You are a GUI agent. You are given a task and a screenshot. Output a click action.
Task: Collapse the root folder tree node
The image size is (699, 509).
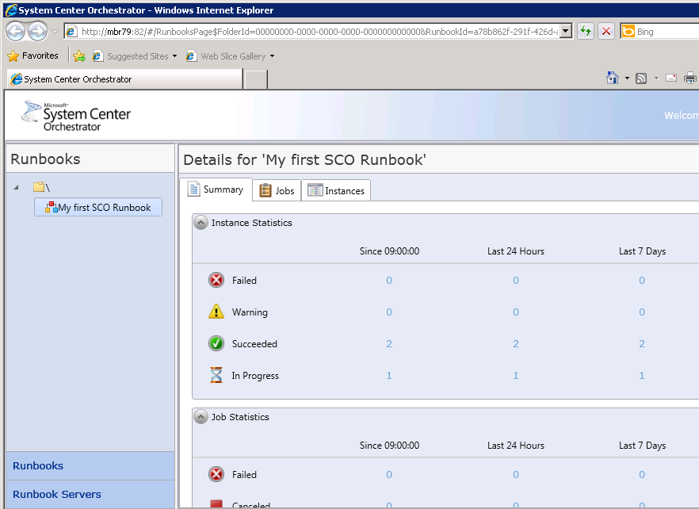coord(17,187)
